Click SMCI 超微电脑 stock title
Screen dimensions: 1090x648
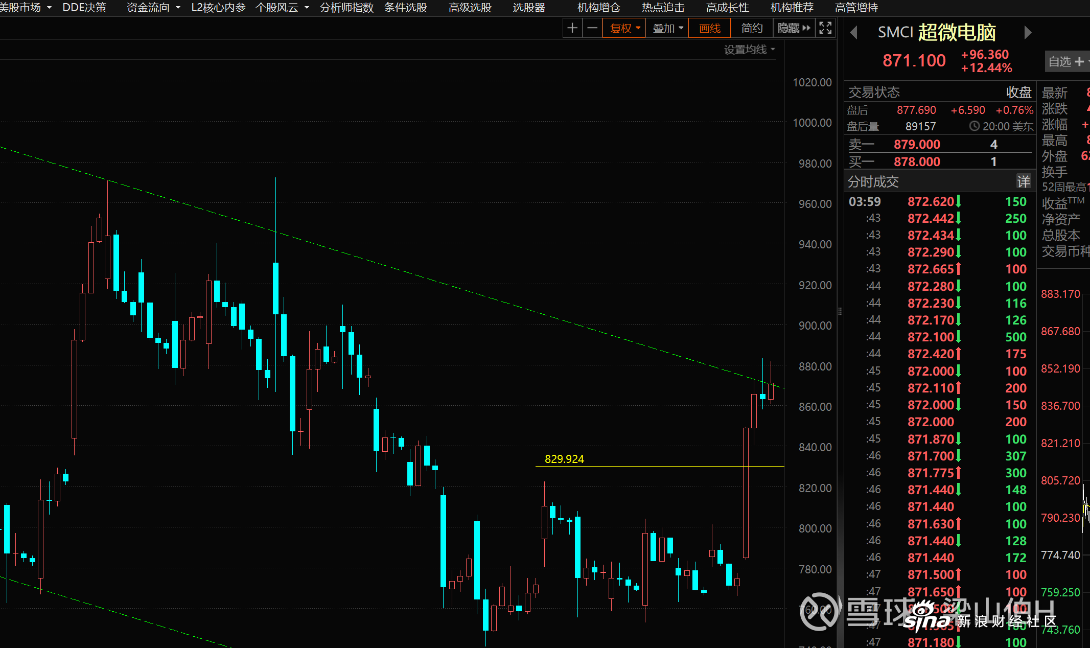(937, 32)
